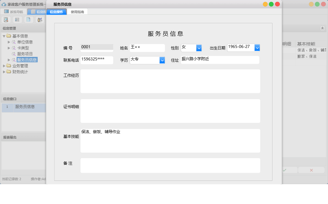Collapse the right panel with the chevron

[x=322, y=28]
